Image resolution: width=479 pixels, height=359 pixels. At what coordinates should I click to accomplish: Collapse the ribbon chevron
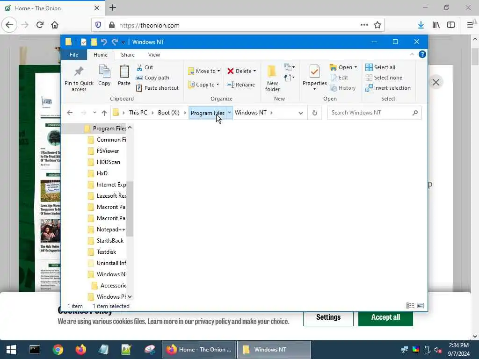point(412,54)
